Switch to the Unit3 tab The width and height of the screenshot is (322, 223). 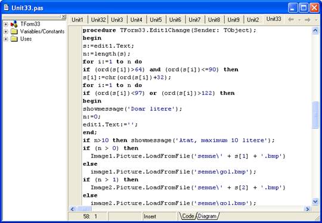click(x=117, y=20)
